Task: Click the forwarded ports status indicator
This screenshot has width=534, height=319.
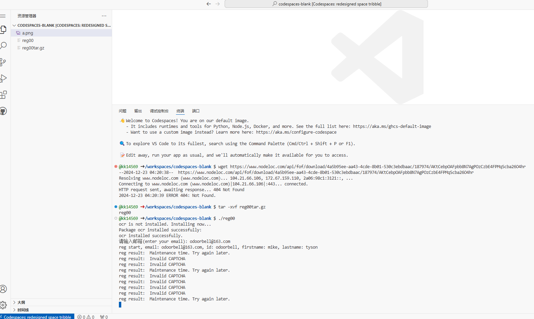Action: point(104,317)
